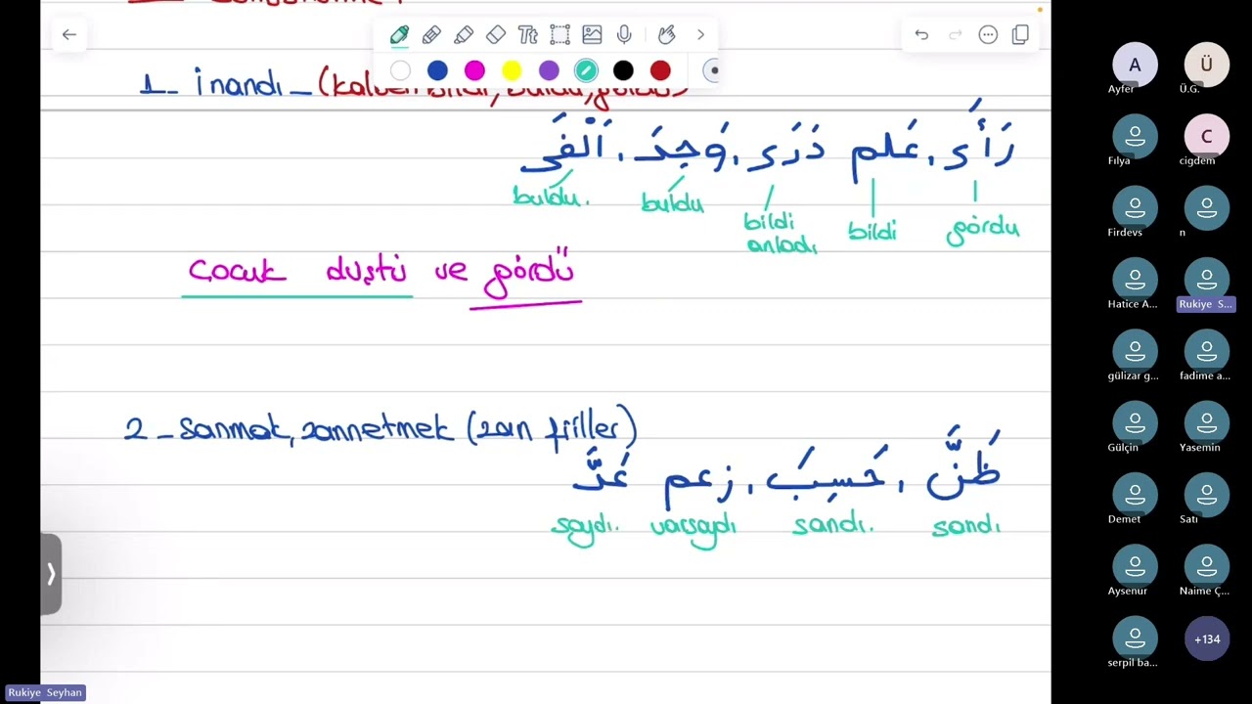Expand more tools with the right chevron
The height and width of the screenshot is (704, 1252).
click(x=700, y=35)
